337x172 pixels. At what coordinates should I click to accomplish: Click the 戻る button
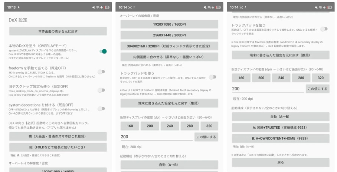coord(281,162)
